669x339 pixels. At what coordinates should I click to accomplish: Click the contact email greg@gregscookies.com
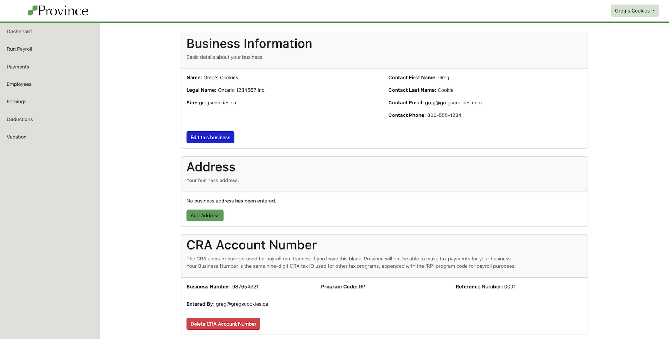(453, 103)
